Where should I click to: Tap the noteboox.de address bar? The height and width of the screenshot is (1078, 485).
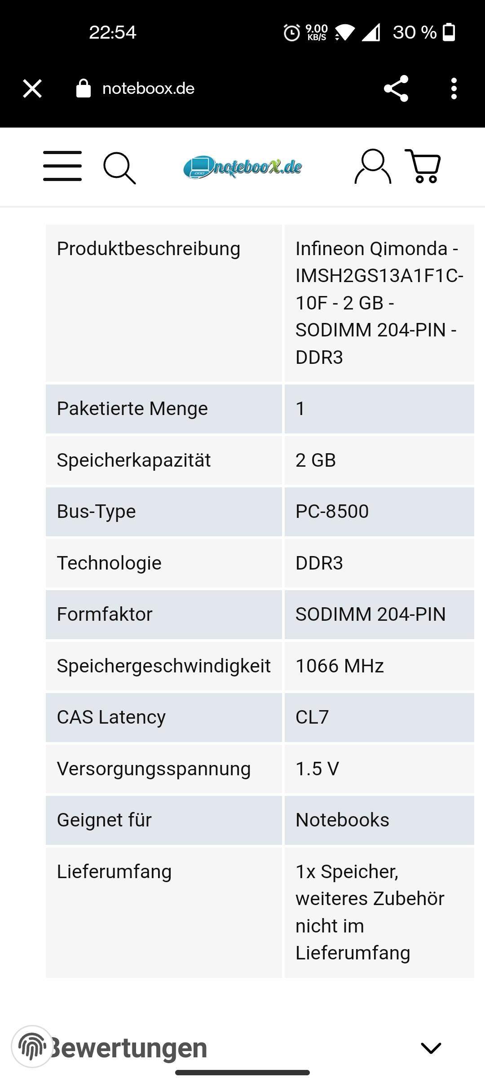point(148,88)
